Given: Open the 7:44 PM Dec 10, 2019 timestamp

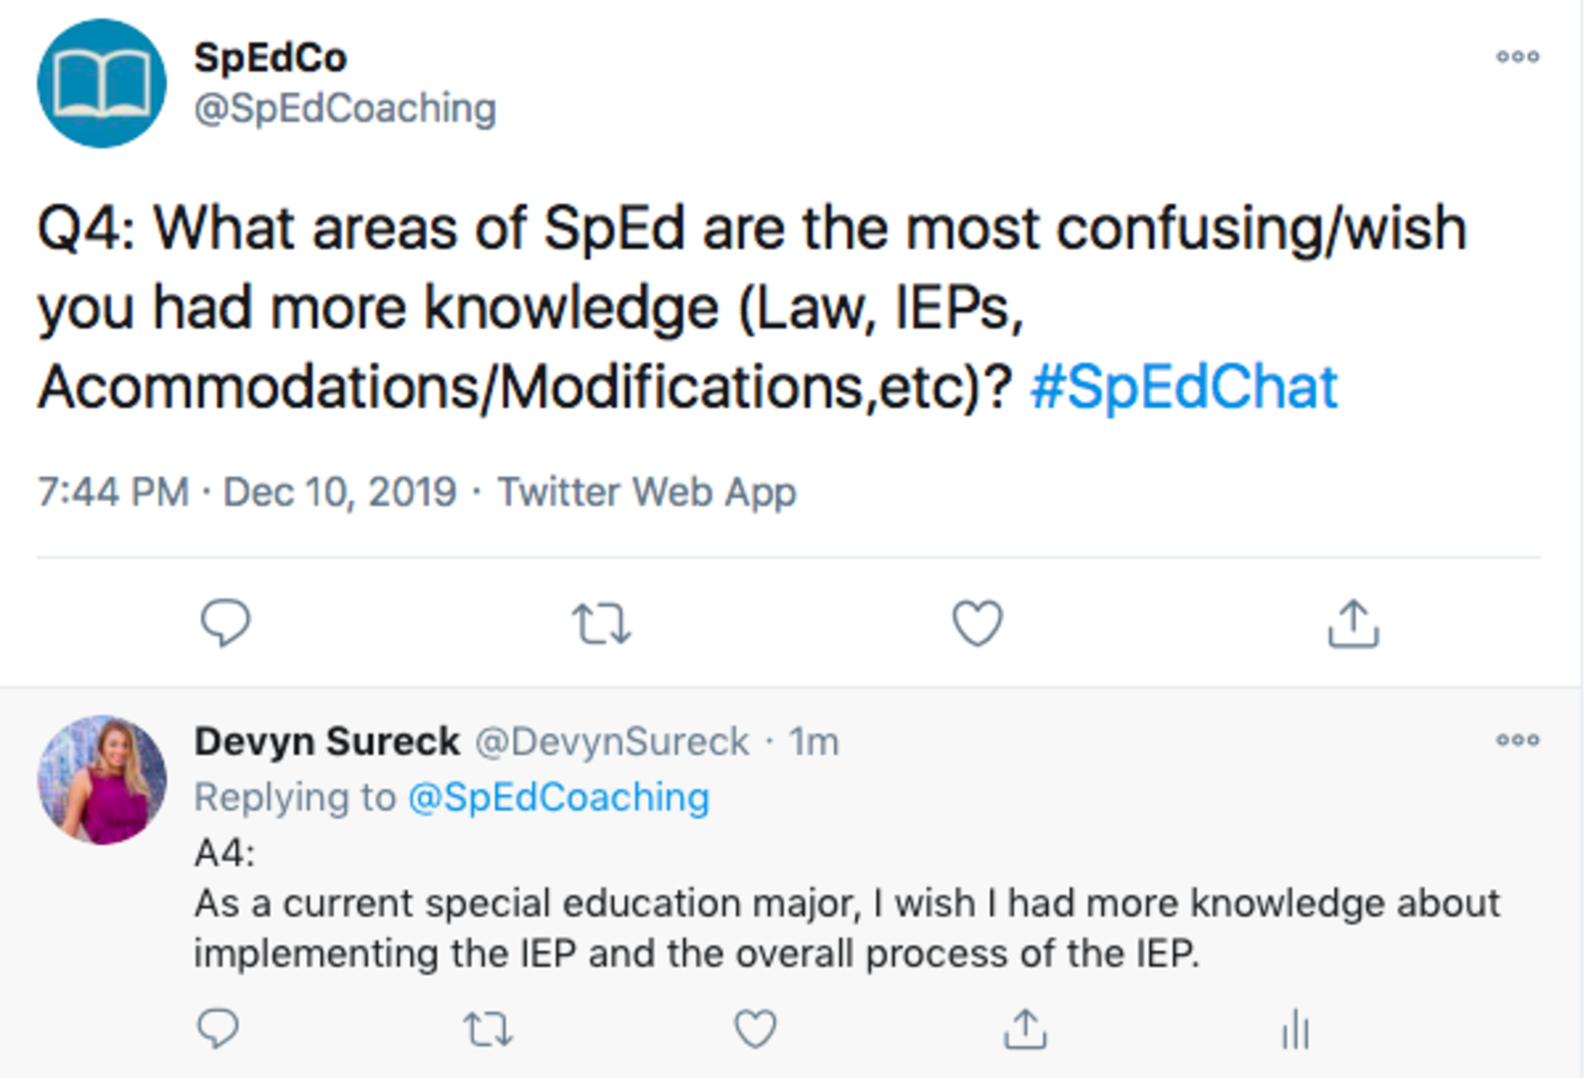Looking at the screenshot, I should (x=247, y=492).
